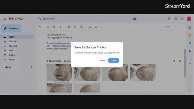This screenshot has width=194, height=109.
Task: Open the Google apps grid
Action: click(182, 19)
